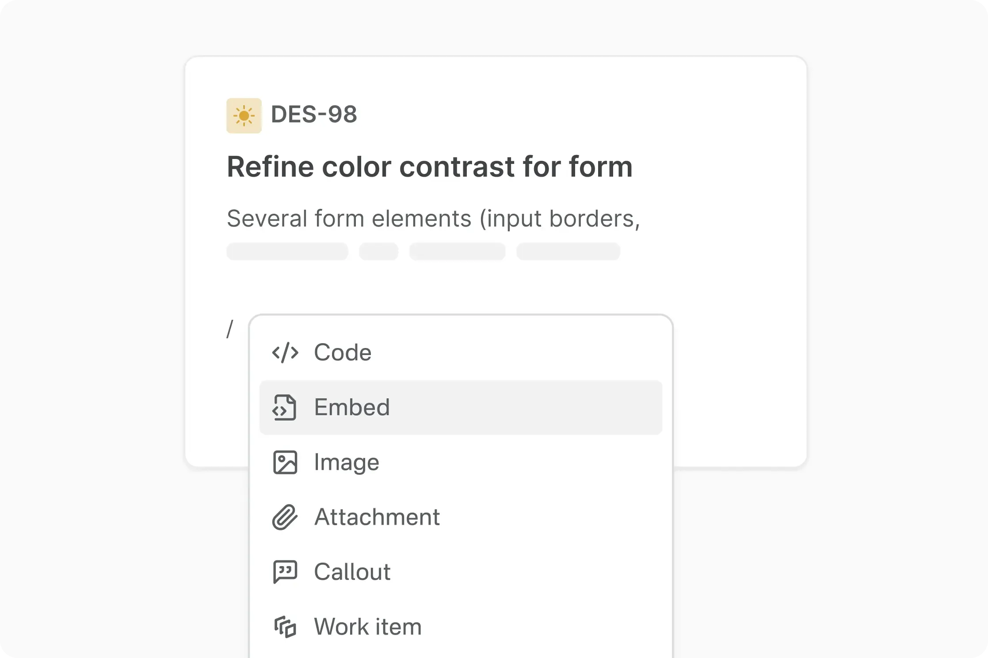The width and height of the screenshot is (988, 658).
Task: Click the sun icon next to DES-98
Action: (244, 115)
